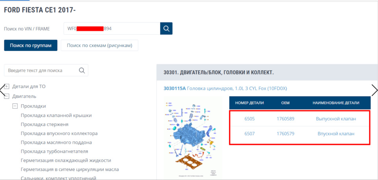This screenshot has width=378, height=180.
Task: Select 'Прокладка стерженя' item
Action: coord(44,124)
